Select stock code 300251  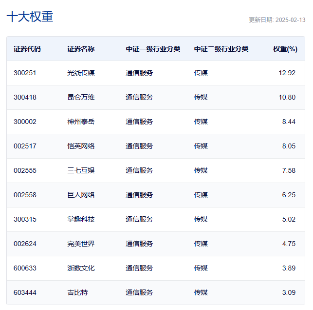tap(25, 73)
